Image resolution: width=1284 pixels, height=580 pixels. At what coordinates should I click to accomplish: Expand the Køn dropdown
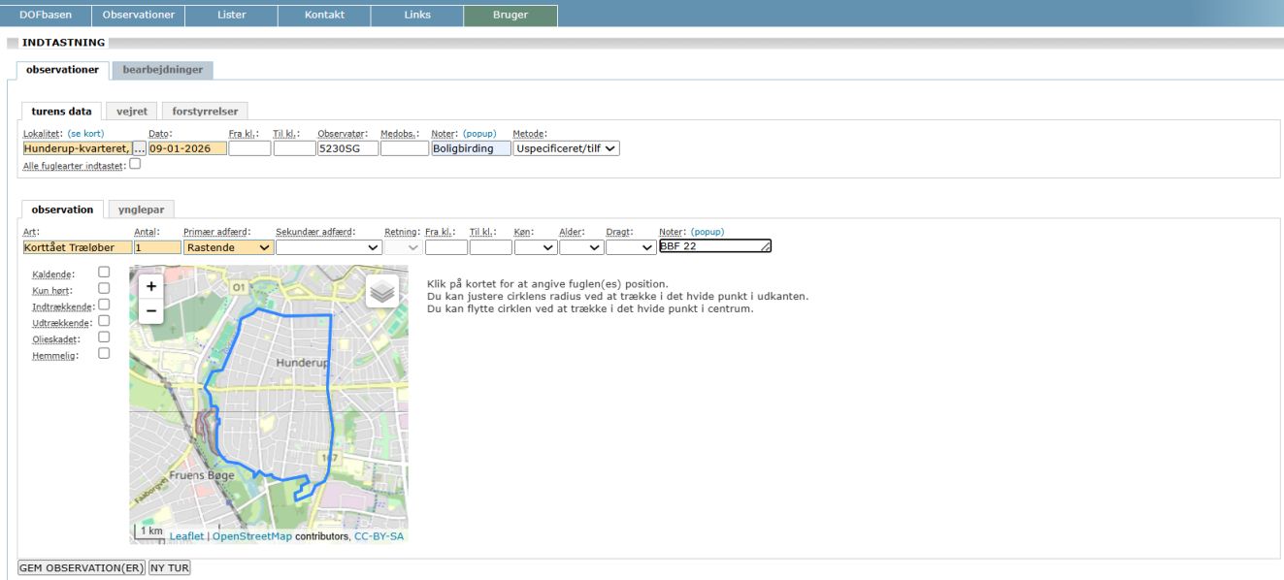tap(536, 247)
